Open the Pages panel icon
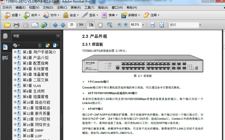The height and width of the screenshot is (140, 225). click(5, 36)
